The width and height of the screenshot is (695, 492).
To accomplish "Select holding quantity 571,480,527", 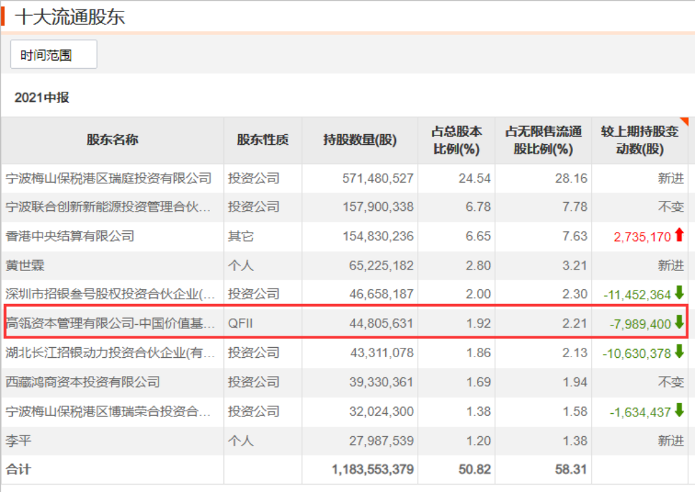I will click(x=378, y=178).
